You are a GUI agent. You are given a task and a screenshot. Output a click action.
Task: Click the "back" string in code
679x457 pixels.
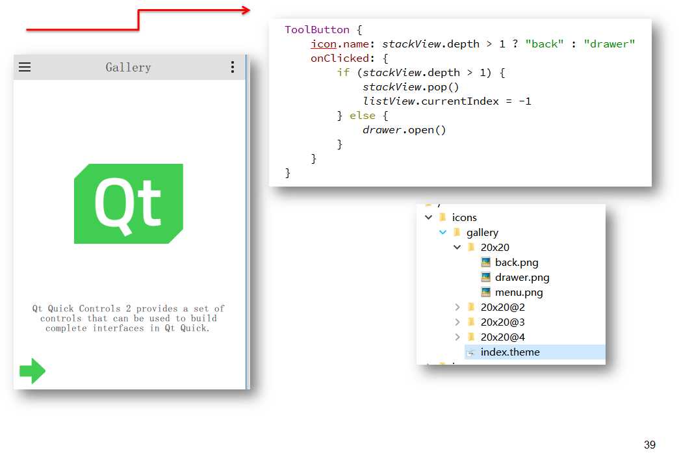pos(544,44)
